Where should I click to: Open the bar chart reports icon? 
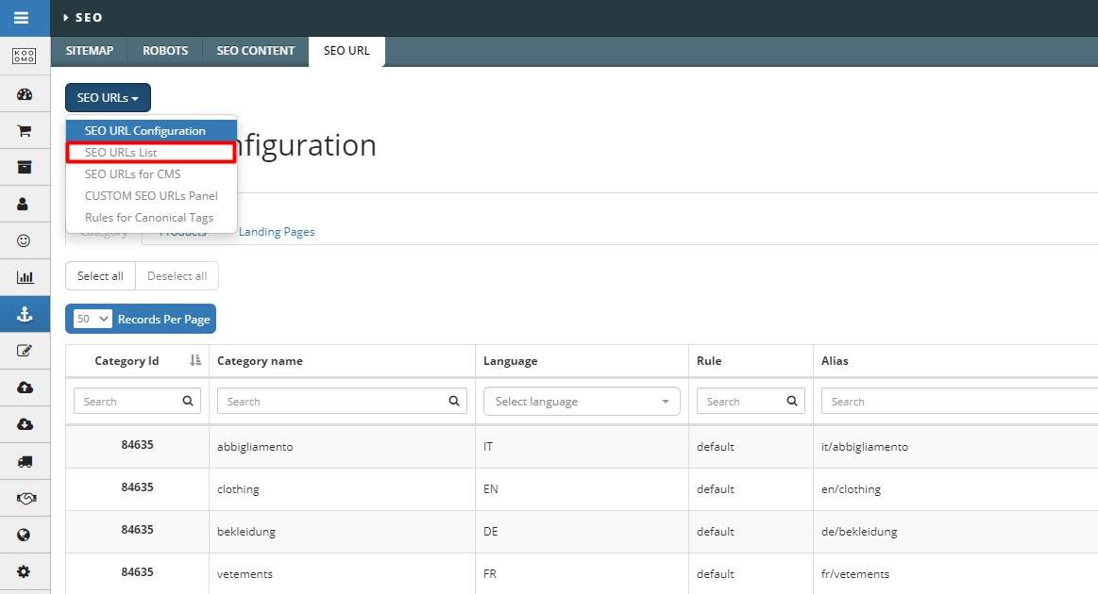[25, 277]
